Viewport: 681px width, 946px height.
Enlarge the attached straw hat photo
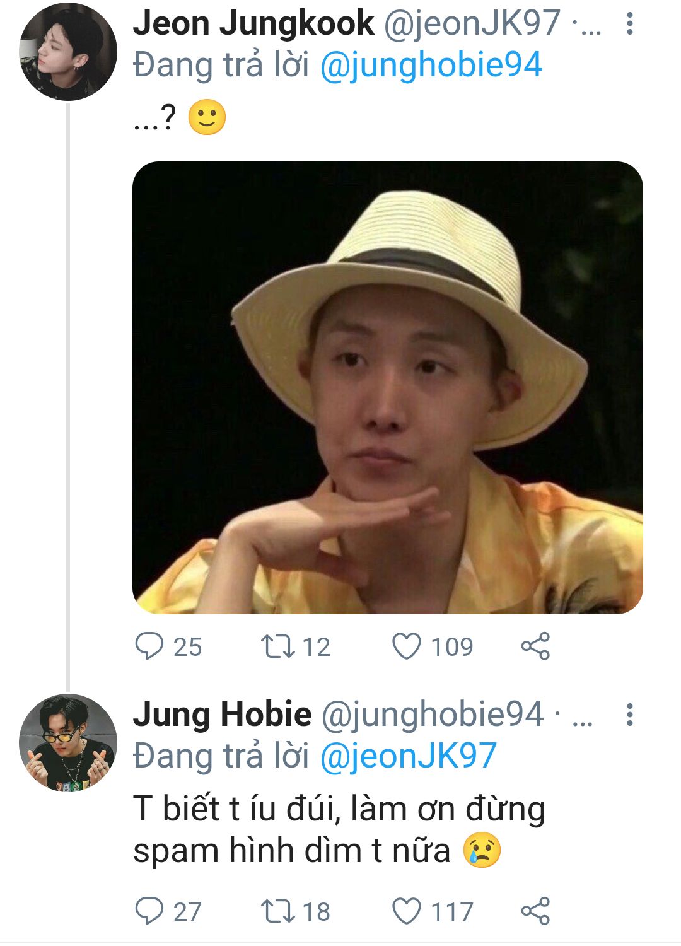[388, 388]
